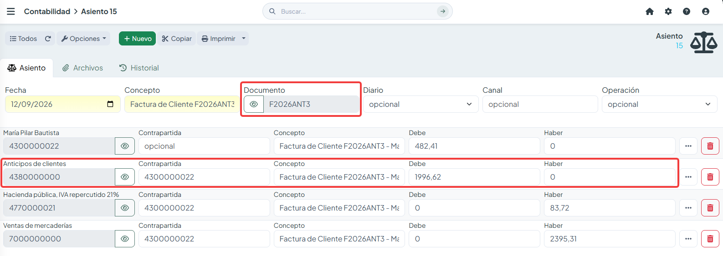Edit Debe of Ventas de mercaderías line
Viewport: 723px width, 256px height.
[x=474, y=239]
